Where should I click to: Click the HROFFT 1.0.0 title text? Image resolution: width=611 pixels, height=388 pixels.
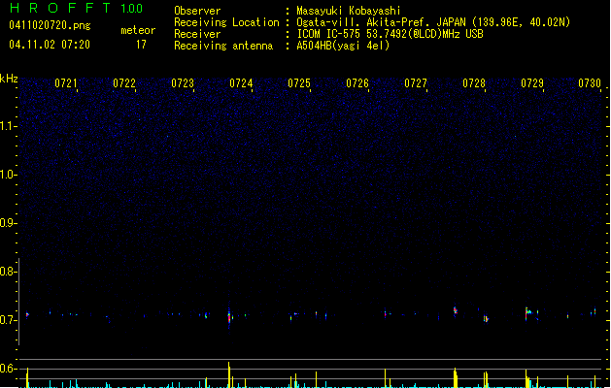click(x=76, y=8)
